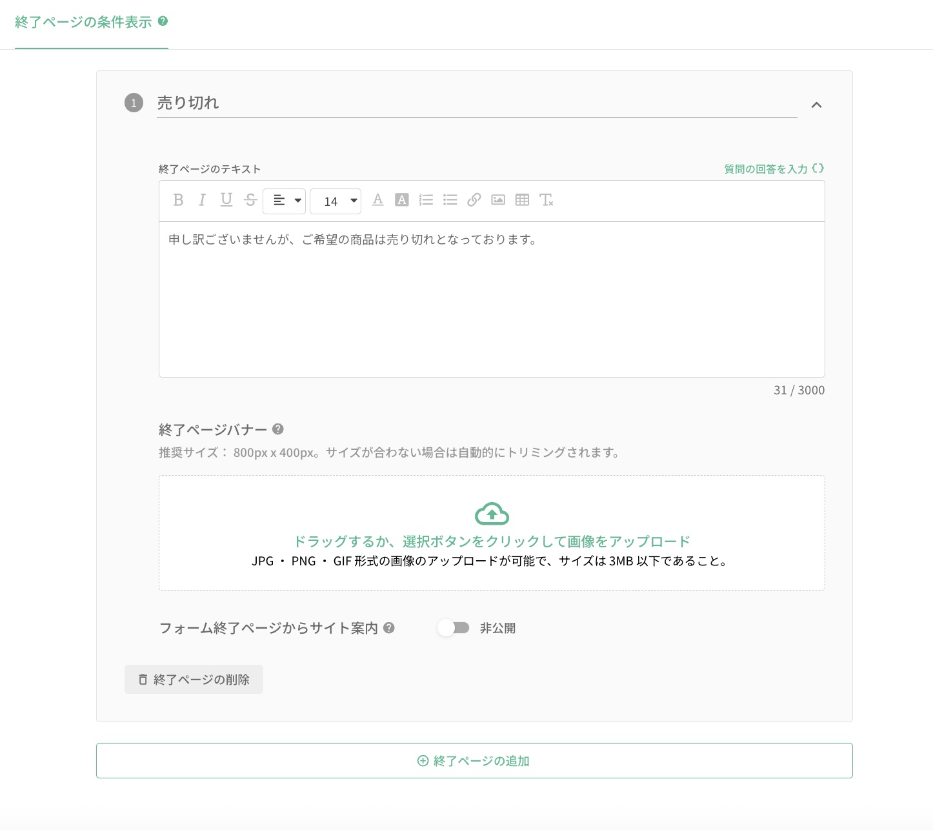
Task: Click the 売り切れ title input field
Action: pyautogui.click(x=477, y=103)
